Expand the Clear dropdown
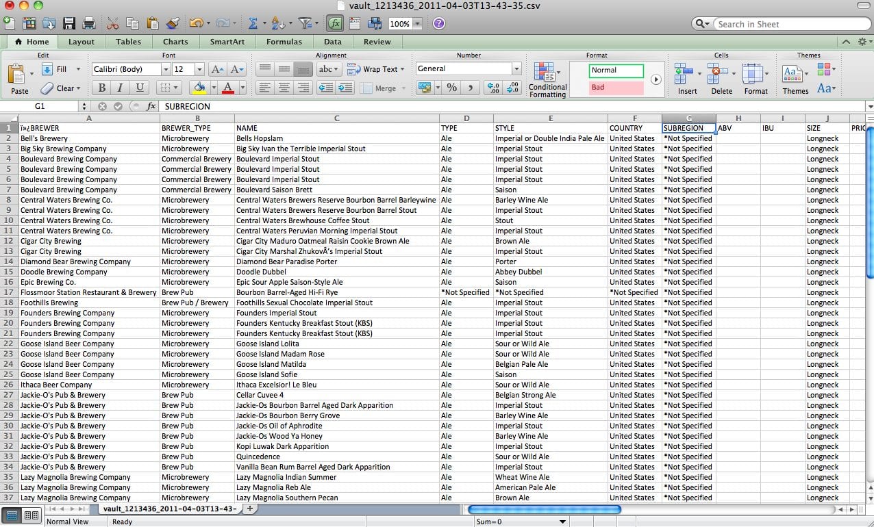874x527 pixels. tap(78, 88)
